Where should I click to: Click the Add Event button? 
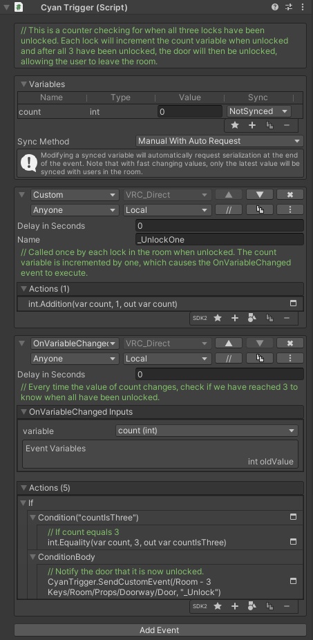pos(160,630)
